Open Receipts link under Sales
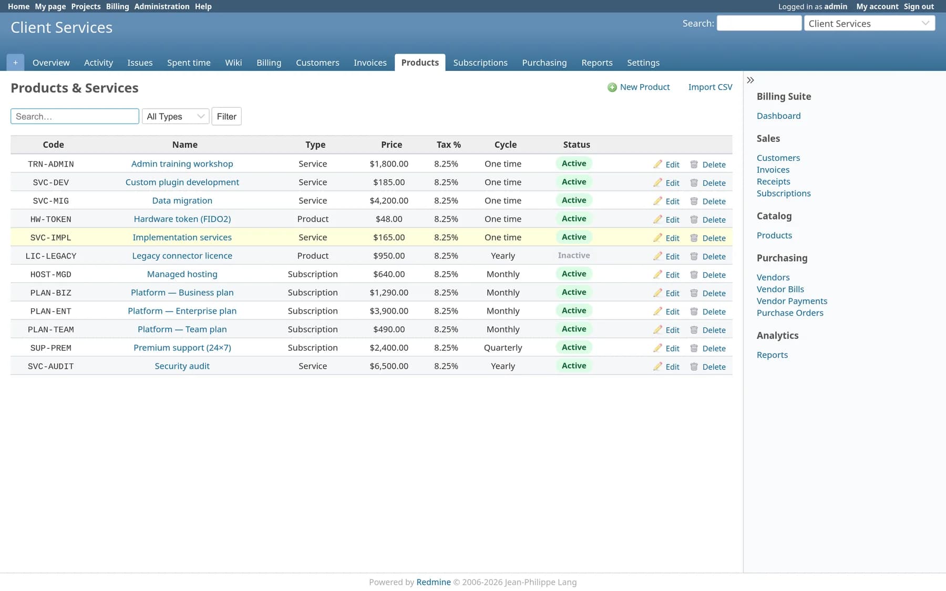 [x=773, y=181]
